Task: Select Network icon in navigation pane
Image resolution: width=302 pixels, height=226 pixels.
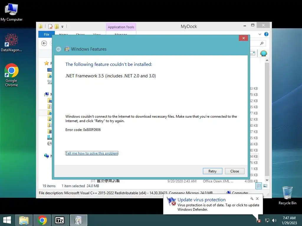Action: [46, 156]
